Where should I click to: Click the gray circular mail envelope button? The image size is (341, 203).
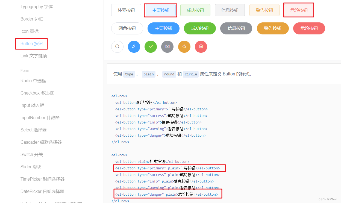167,46
